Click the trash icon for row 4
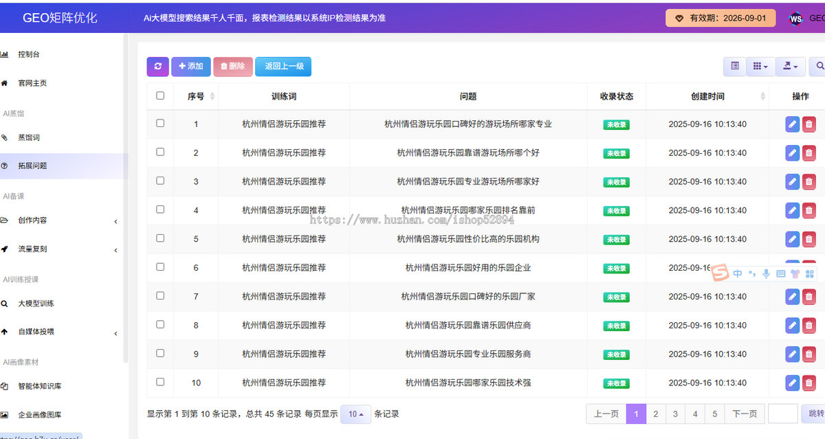The width and height of the screenshot is (825, 439). point(809,211)
